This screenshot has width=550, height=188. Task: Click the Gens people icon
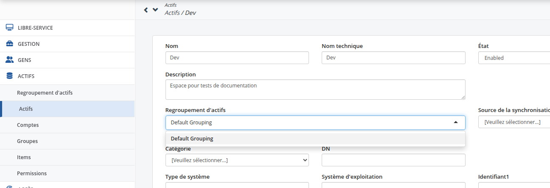9,60
